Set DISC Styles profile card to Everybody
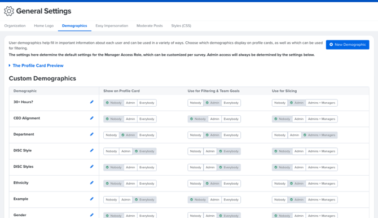Image resolution: width=378 pixels, height=218 pixels. [x=147, y=168]
